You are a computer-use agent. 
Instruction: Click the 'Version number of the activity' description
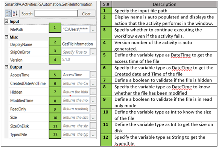pos(164,45)
